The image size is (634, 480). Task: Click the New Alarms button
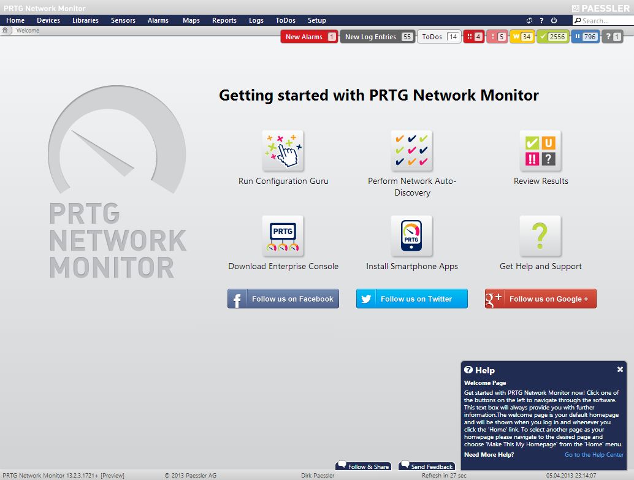click(x=309, y=37)
